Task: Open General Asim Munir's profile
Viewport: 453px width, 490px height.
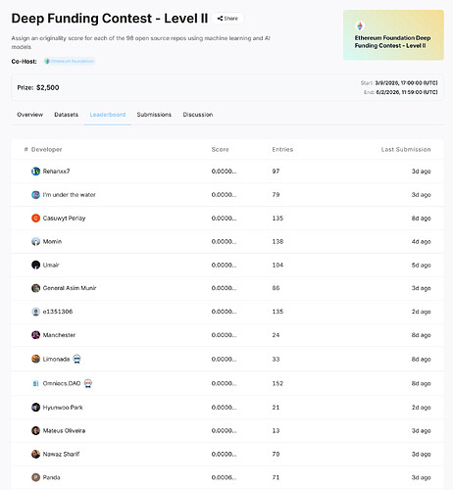Action: click(x=70, y=288)
